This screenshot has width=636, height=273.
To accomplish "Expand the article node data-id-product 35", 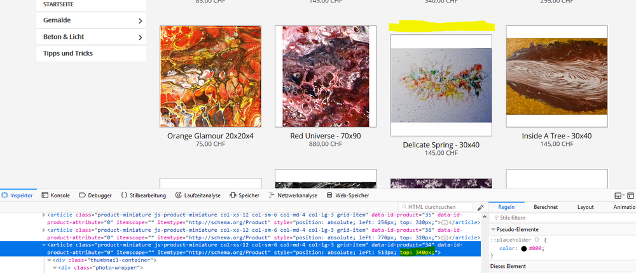I will [x=45, y=215].
